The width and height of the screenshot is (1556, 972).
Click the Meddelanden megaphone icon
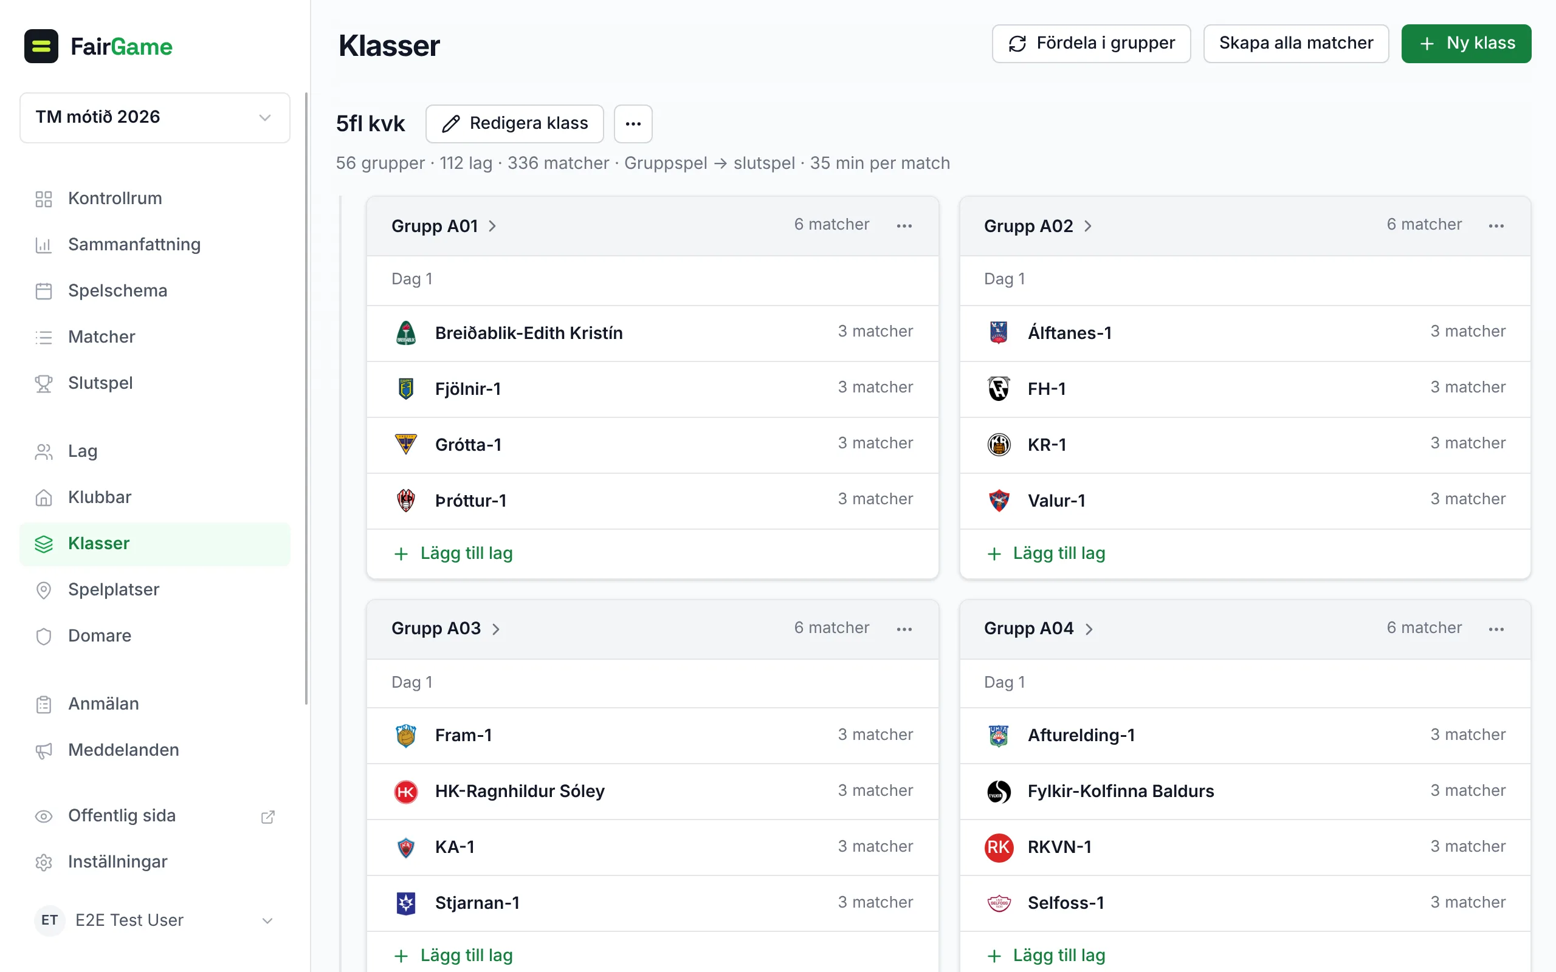pyautogui.click(x=44, y=750)
